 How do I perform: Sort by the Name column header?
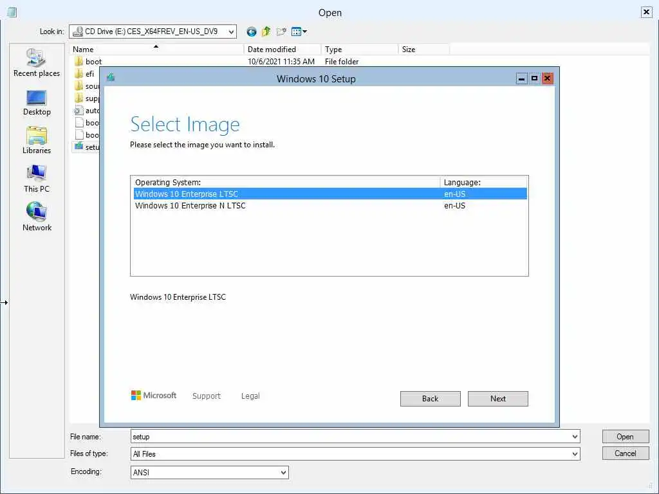pyautogui.click(x=156, y=49)
